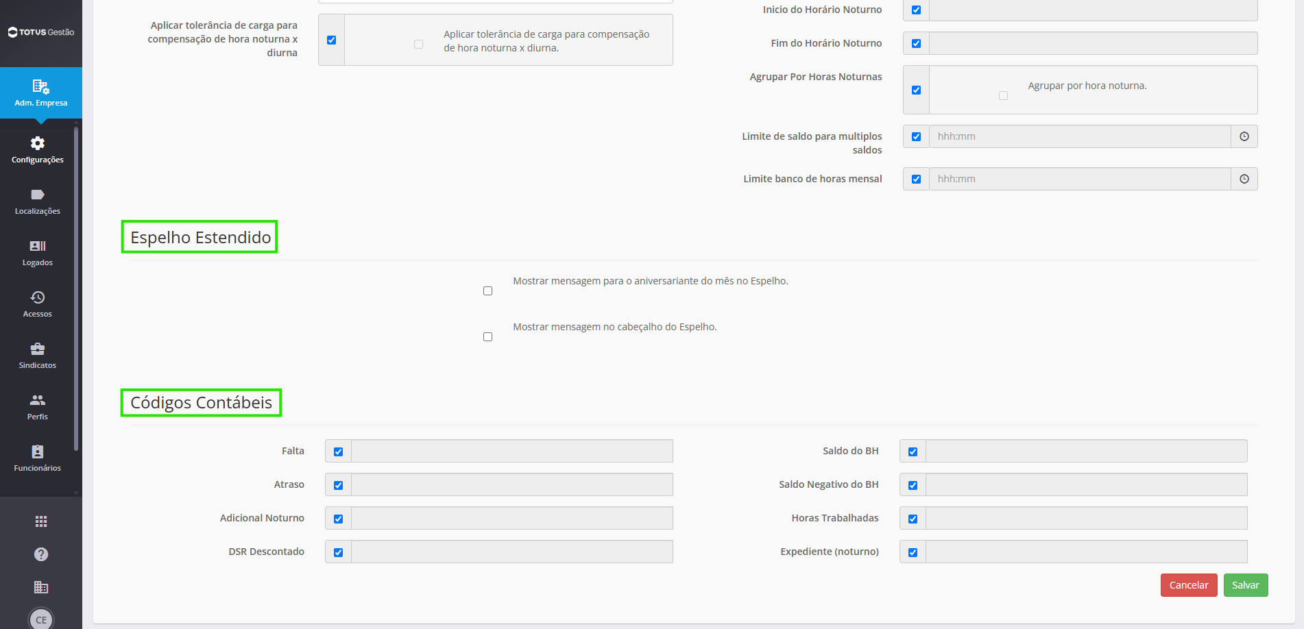Viewport: 1304px width, 629px height.
Task: Click the 'Espelho Estendido' section heading
Action: click(200, 237)
